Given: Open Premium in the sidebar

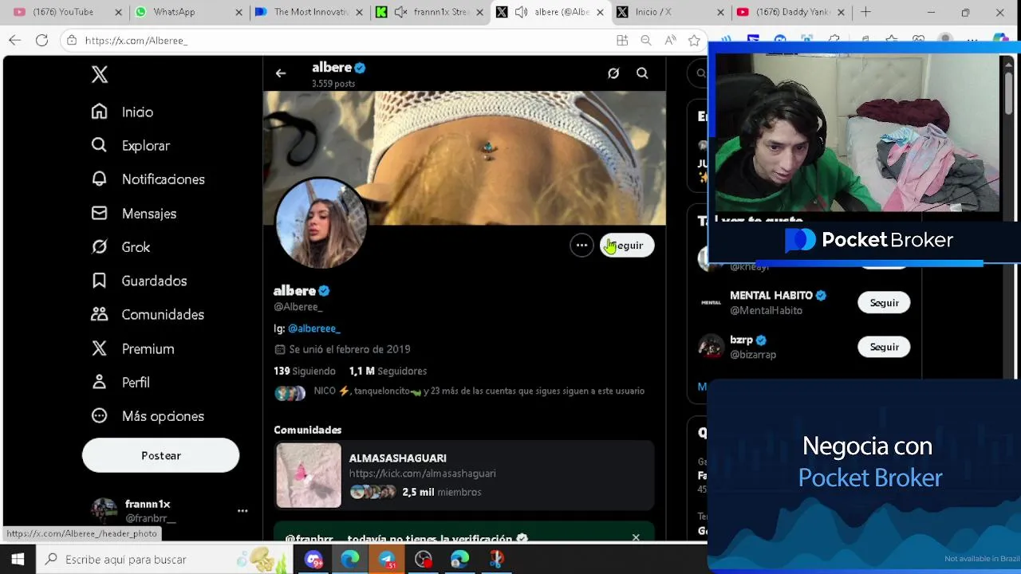Looking at the screenshot, I should [132, 349].
